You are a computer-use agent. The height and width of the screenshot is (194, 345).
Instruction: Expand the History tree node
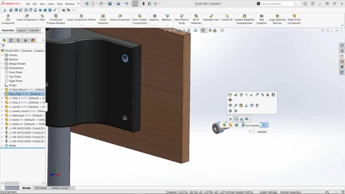[x=2, y=55]
